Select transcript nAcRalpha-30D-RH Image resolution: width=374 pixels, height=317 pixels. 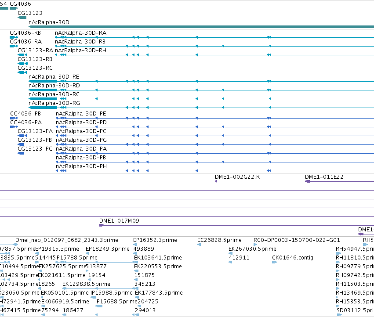pos(80,50)
